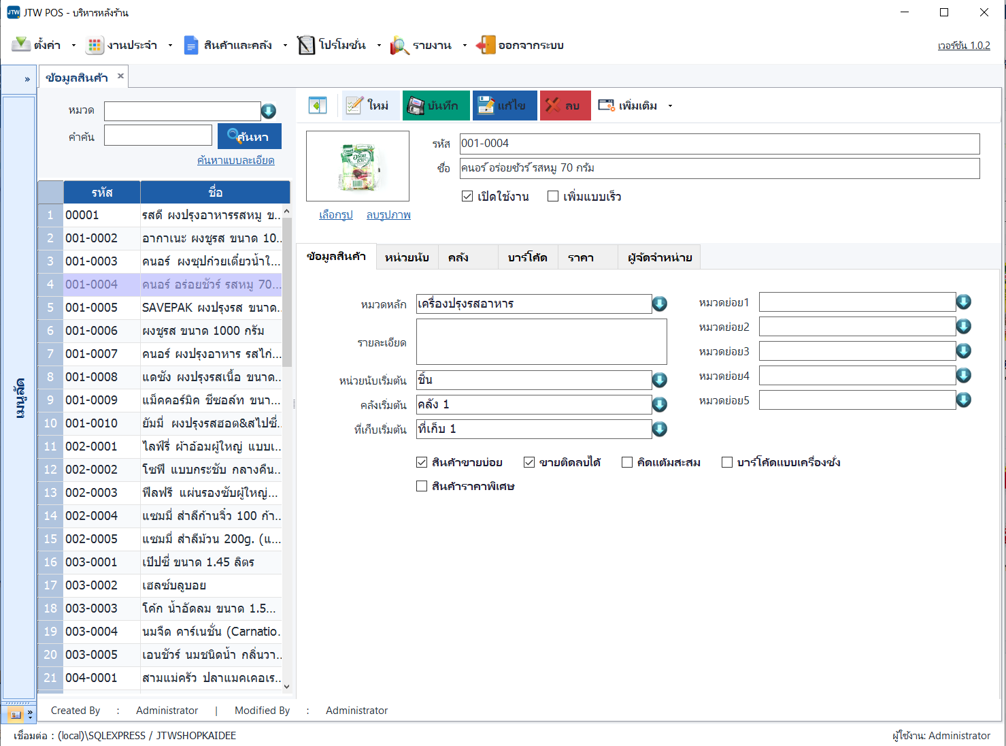Toggle the ขายติดลบได้ checkbox
The image size is (1006, 746).
529,462
